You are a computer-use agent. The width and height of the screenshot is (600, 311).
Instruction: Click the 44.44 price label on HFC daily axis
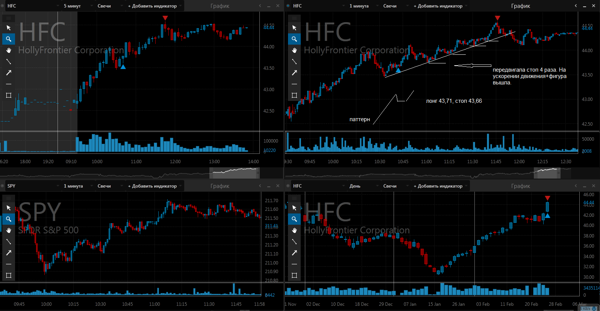click(x=589, y=203)
